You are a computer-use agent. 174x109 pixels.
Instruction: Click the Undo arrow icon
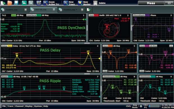point(24,3)
